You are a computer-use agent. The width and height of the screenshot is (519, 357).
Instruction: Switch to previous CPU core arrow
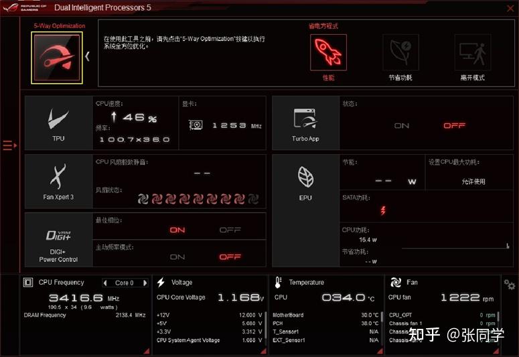[105, 283]
